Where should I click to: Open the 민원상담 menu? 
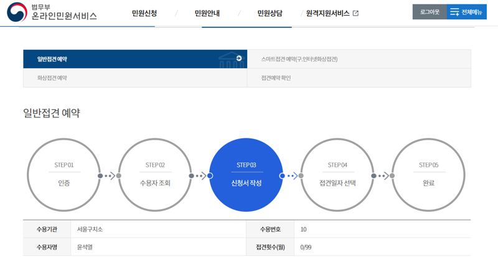pos(270,13)
